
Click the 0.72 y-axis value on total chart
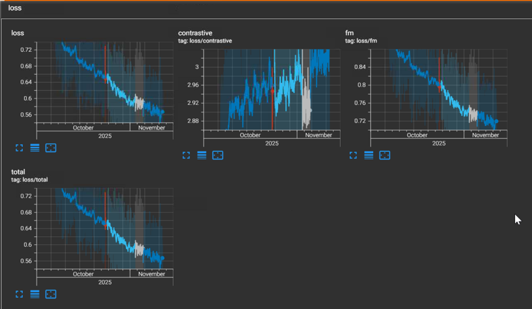click(x=26, y=196)
